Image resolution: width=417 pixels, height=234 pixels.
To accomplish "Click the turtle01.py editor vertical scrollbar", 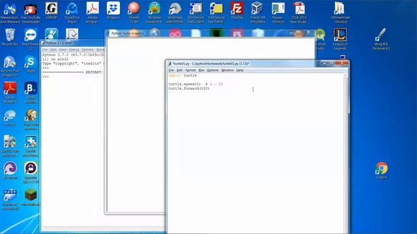I will 346,153.
